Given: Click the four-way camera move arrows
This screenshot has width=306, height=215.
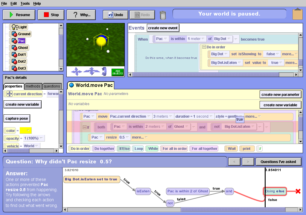Looking at the screenshot, I should point(76,71).
